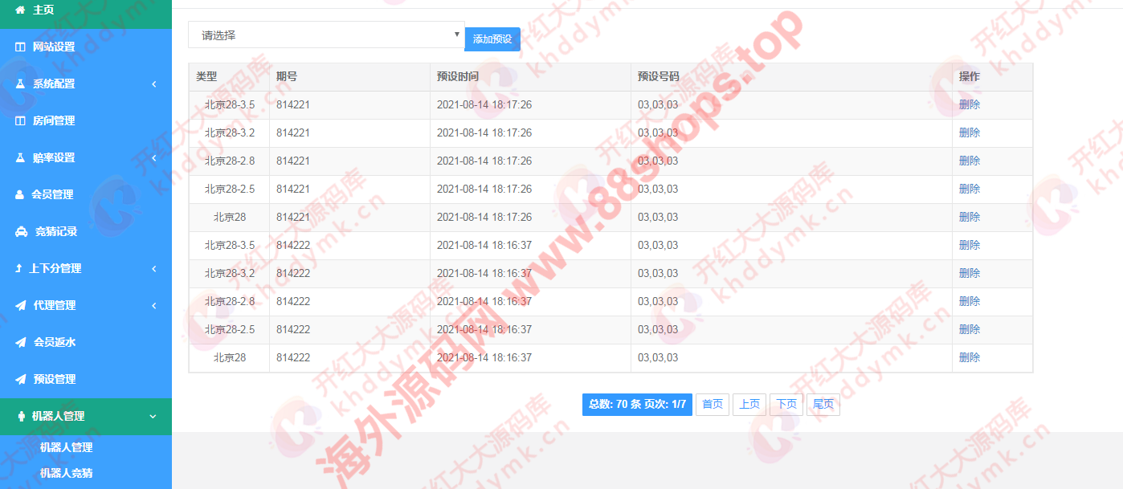Expand the 代理管理 submenu chevron
Image resolution: width=1123 pixels, height=489 pixels.
pos(153,305)
